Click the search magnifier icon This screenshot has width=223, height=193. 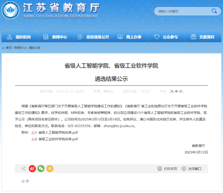(214, 11)
